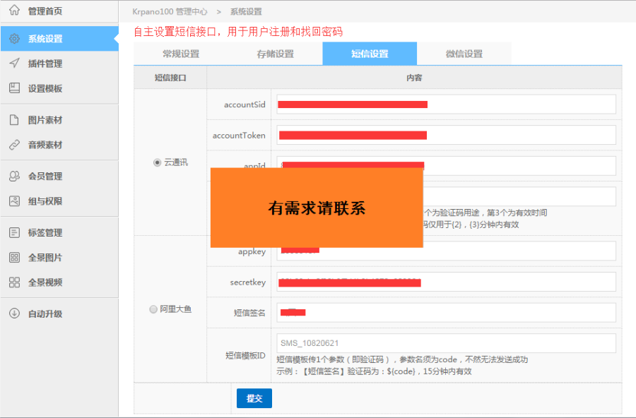This screenshot has height=418, width=636.
Task: Click the grid icon beside 全景视频
Action: coord(15,282)
